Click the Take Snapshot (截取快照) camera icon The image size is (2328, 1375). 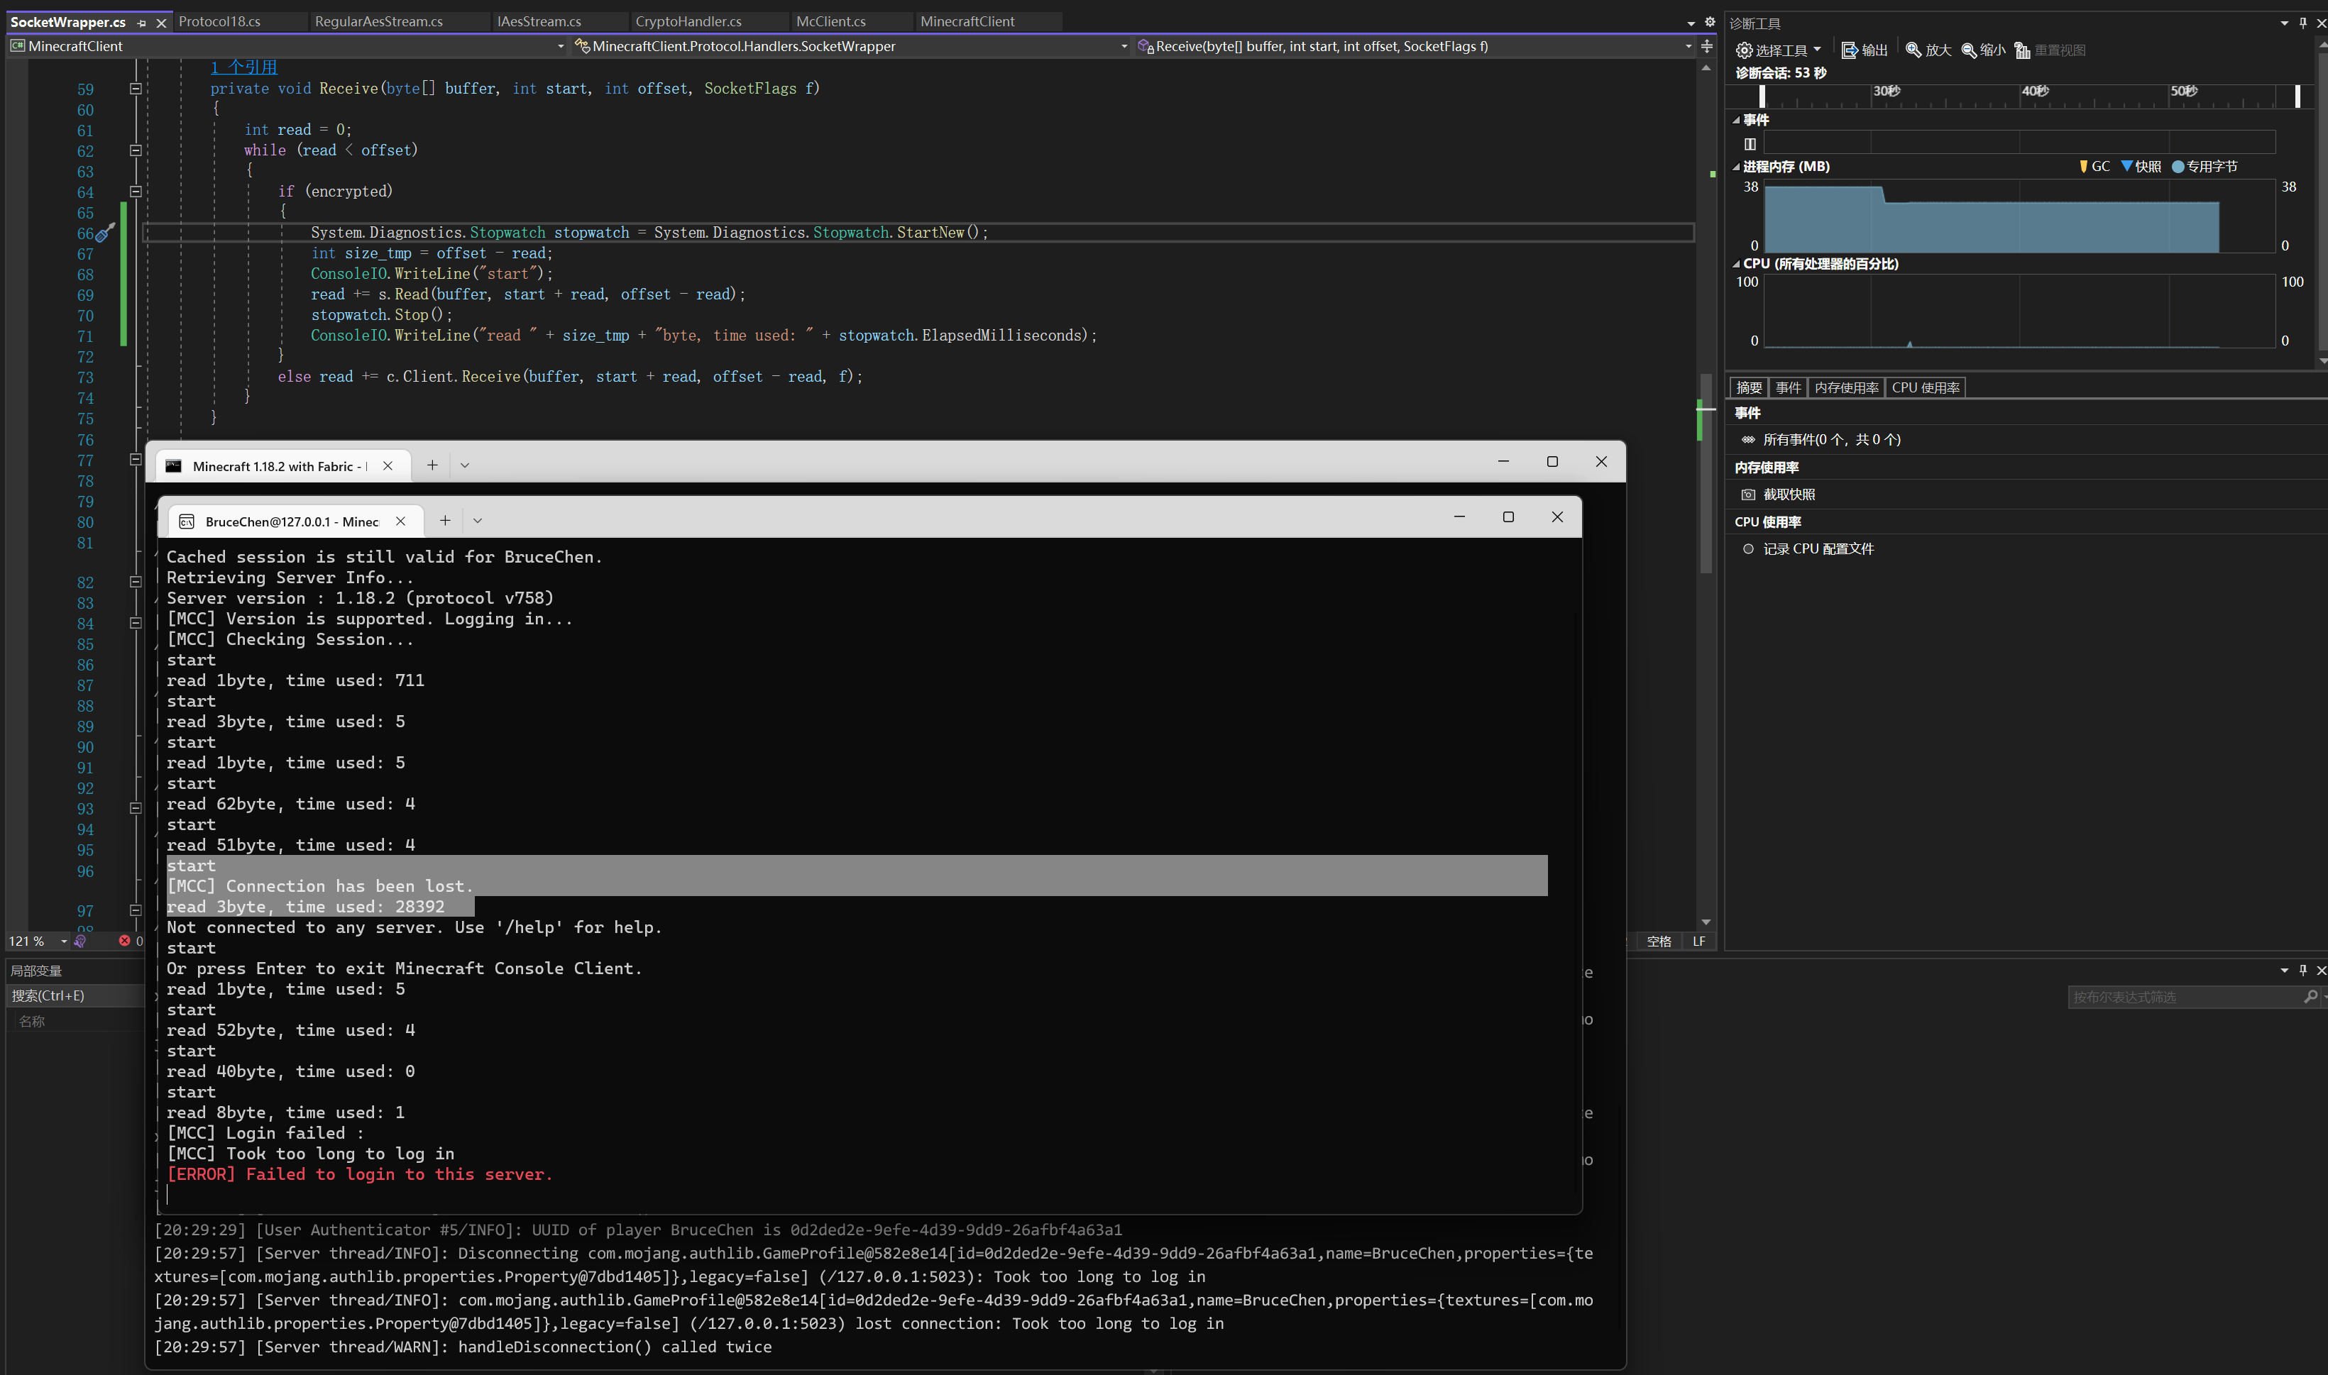(1748, 495)
